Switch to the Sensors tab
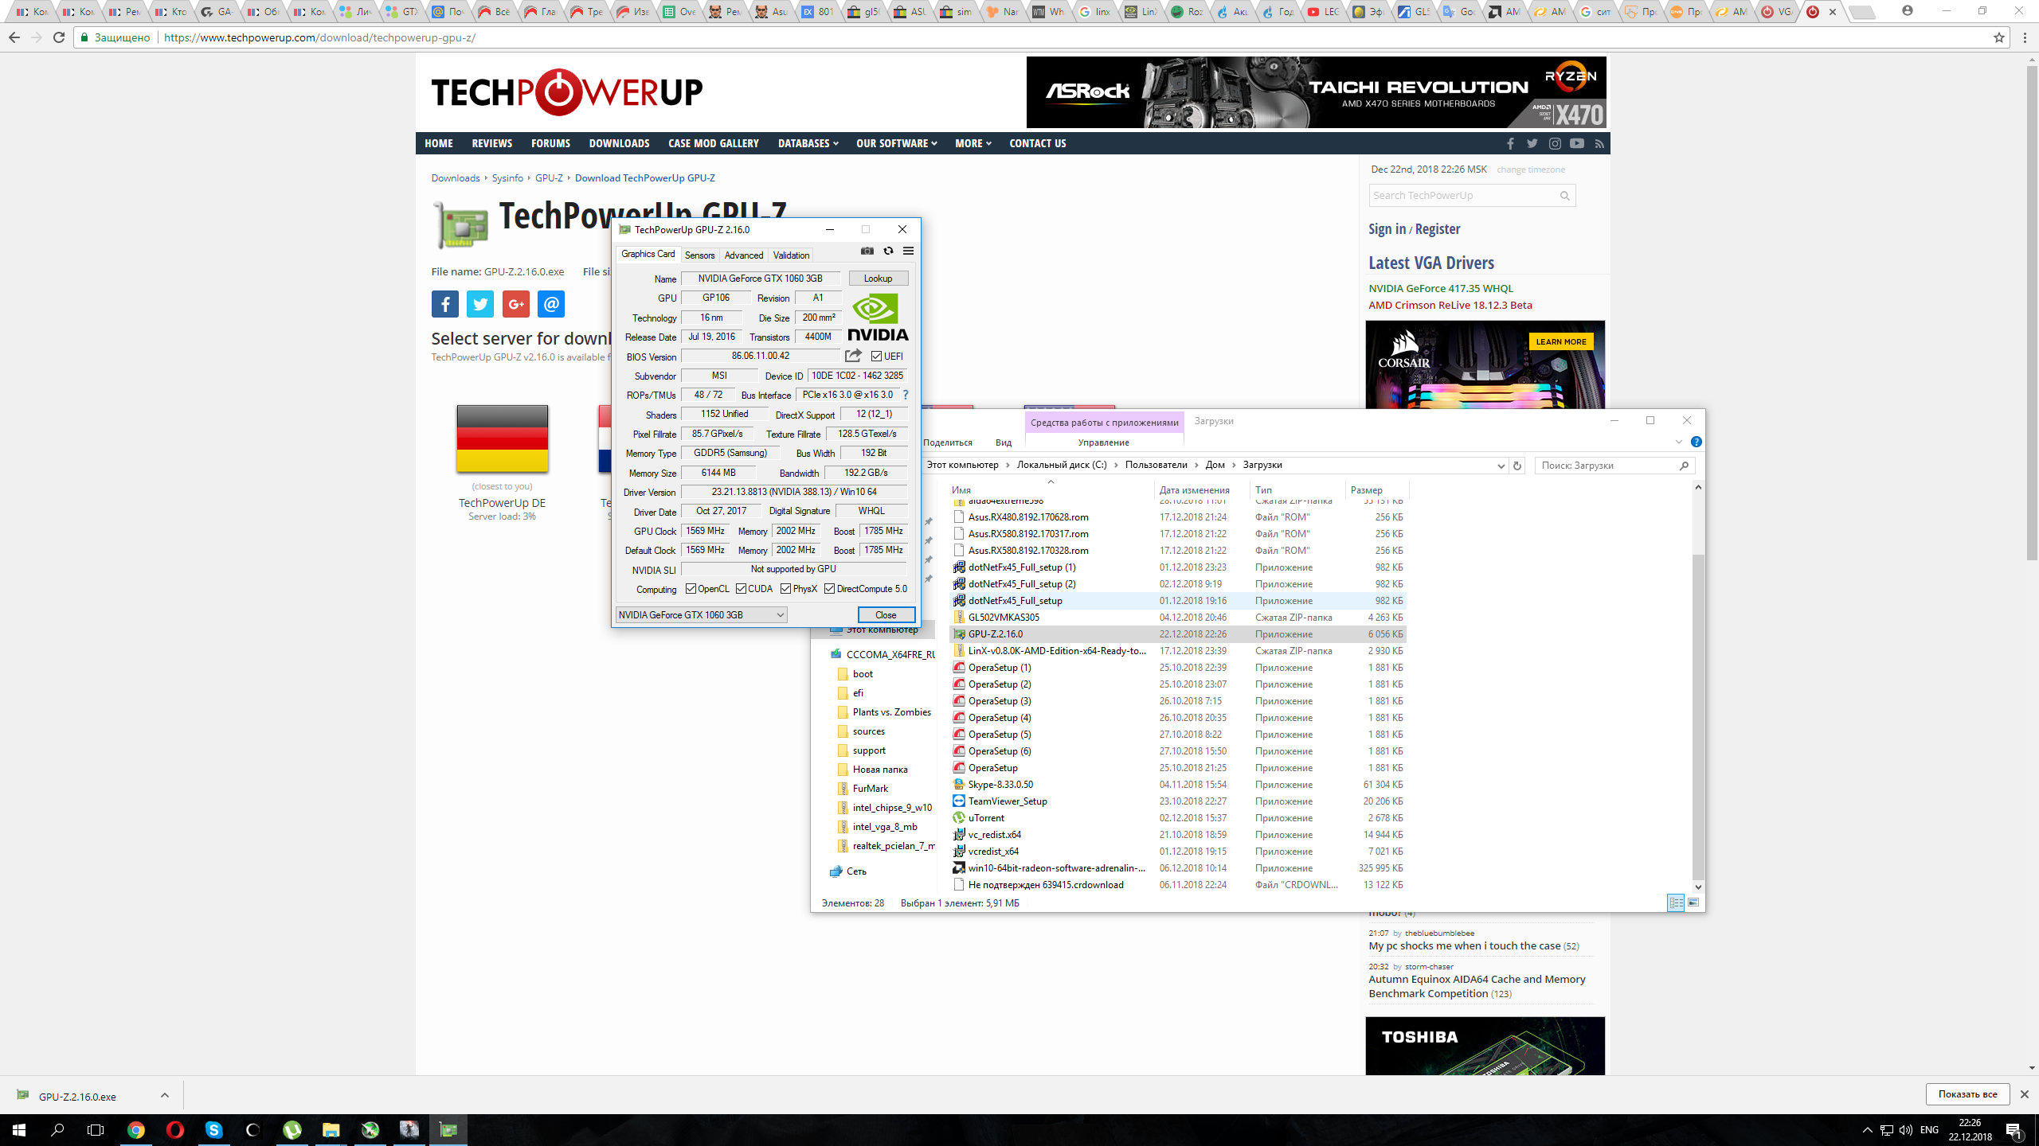This screenshot has width=2039, height=1146. coord(699,255)
